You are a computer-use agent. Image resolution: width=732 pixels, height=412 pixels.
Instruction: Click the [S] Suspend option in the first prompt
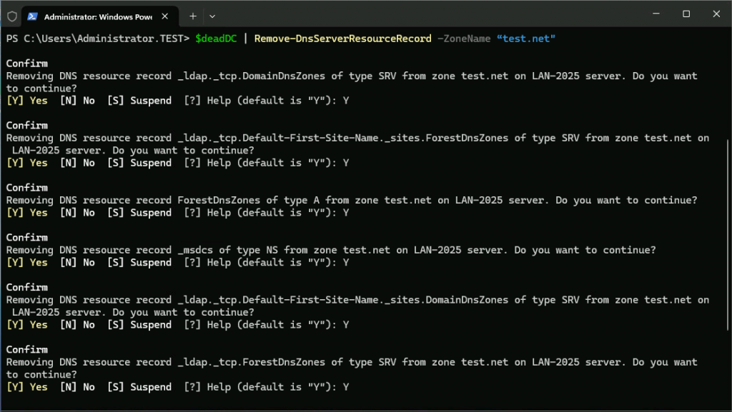pos(140,100)
